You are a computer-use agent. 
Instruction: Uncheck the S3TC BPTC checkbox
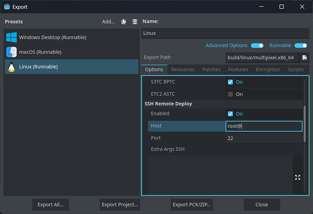230,82
